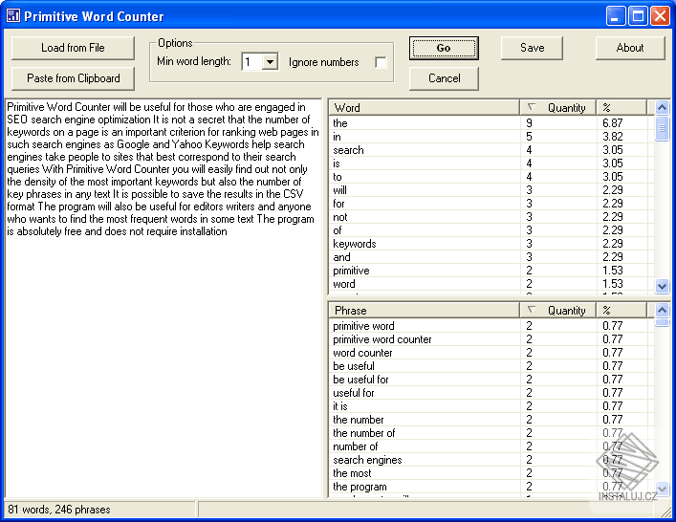This screenshot has width=676, height=522.
Task: Click Load from File button
Action: coord(74,48)
